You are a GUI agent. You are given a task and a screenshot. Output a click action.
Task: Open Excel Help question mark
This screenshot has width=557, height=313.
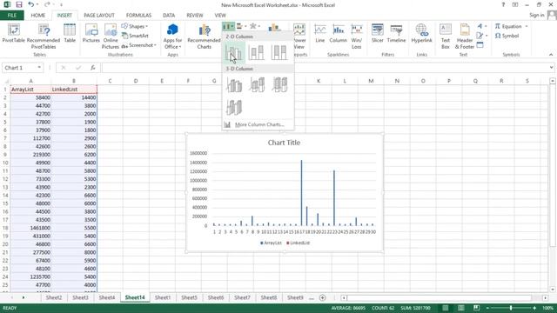point(503,4)
